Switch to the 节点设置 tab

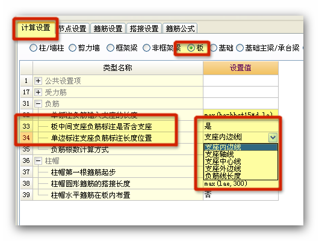coord(72,28)
